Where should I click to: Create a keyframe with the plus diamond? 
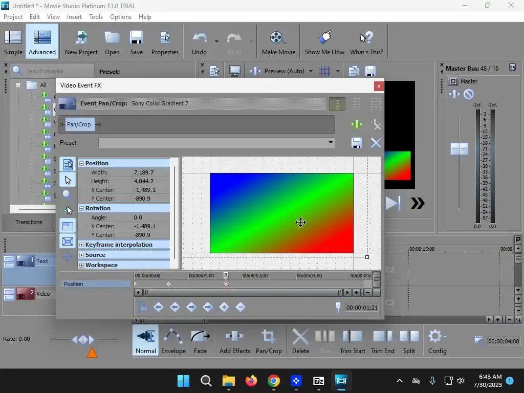[224, 307]
